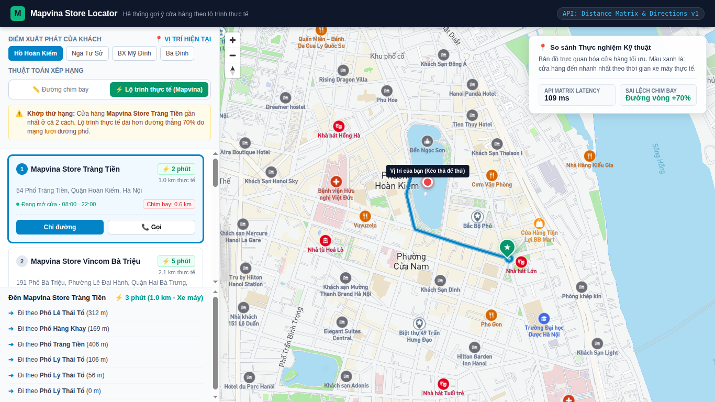Zoom in on the map
This screenshot has height=402, width=715.
coord(233,40)
